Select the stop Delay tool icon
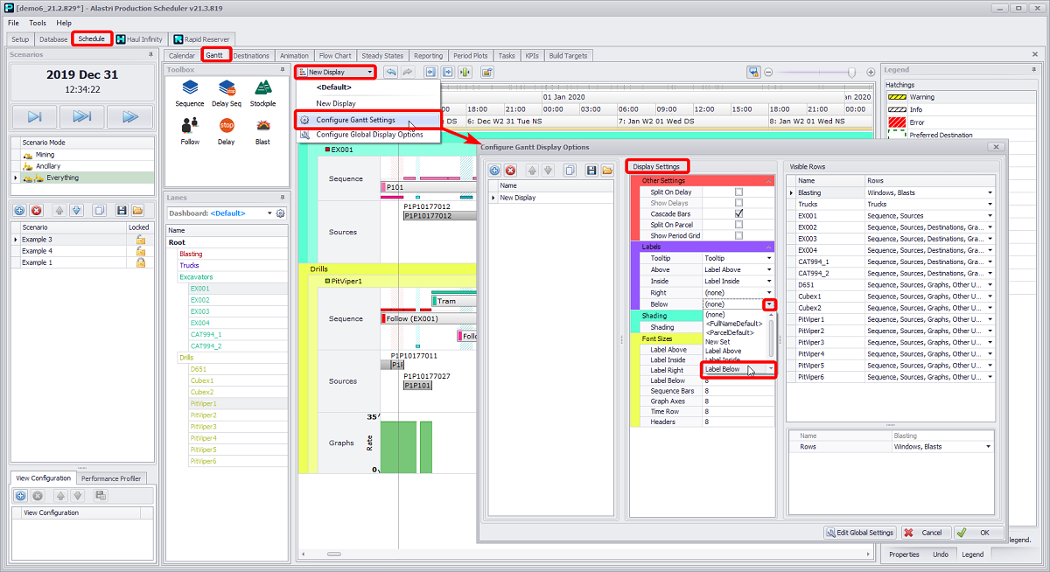1050x572 pixels. pyautogui.click(x=227, y=129)
